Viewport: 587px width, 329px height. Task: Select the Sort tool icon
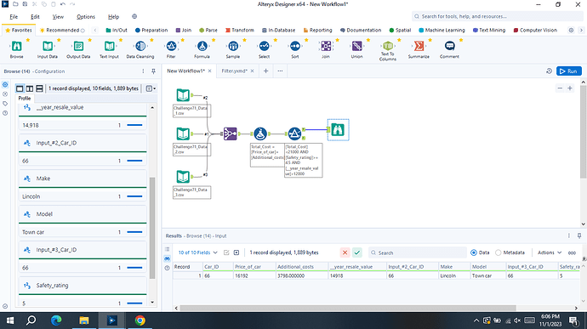pyautogui.click(x=295, y=47)
